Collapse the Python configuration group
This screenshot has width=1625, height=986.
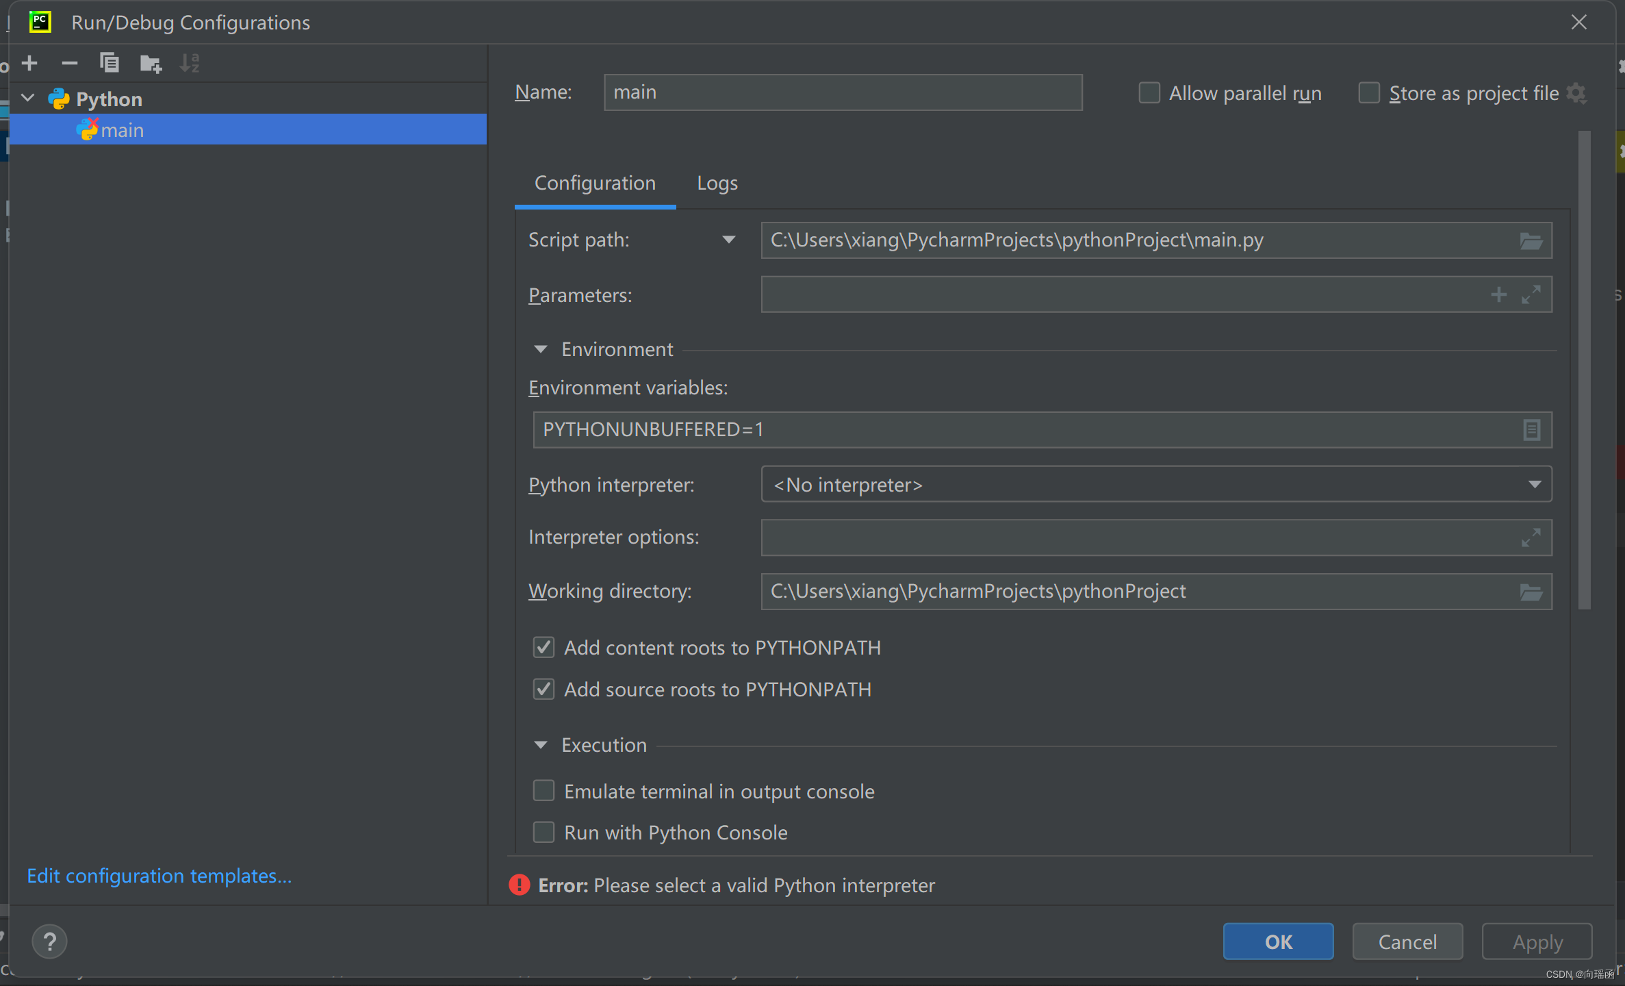[28, 99]
